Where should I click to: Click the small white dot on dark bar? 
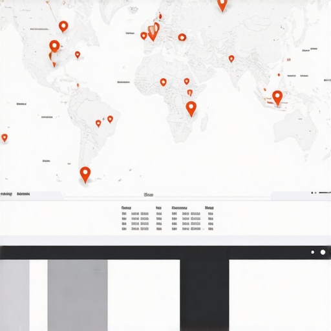pos(313,252)
